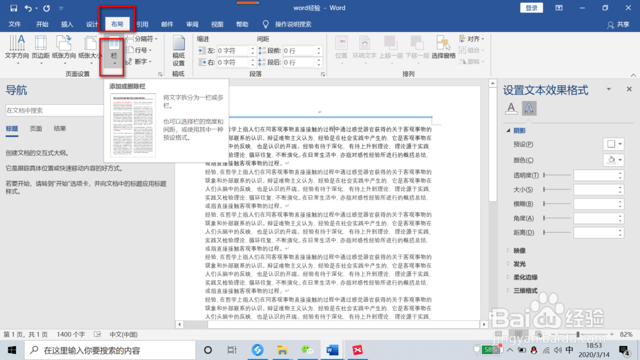
Task: Switch to the 插入 Insert tab
Action: click(67, 24)
